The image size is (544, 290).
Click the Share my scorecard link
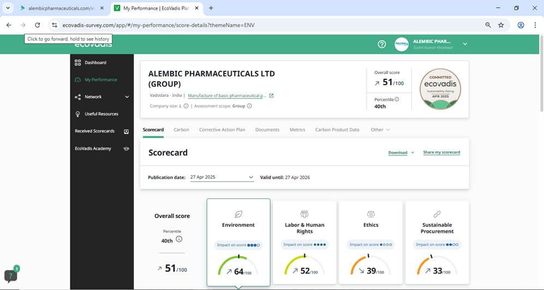pyautogui.click(x=441, y=153)
